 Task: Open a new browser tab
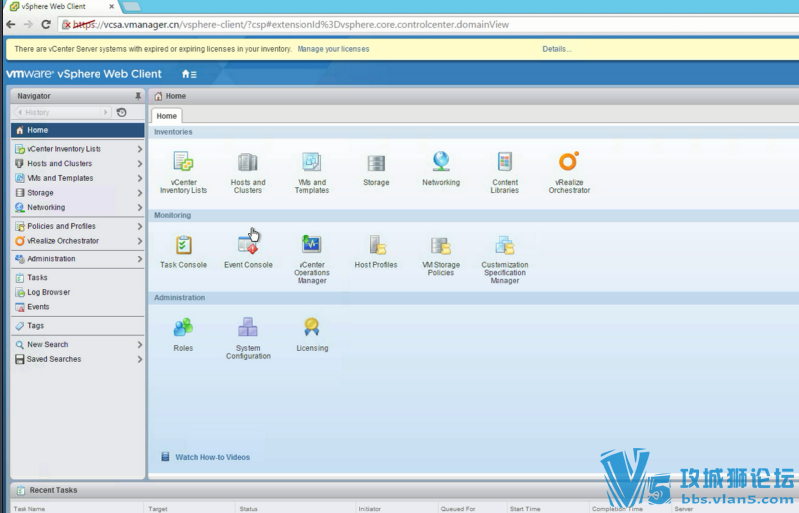pos(132,7)
